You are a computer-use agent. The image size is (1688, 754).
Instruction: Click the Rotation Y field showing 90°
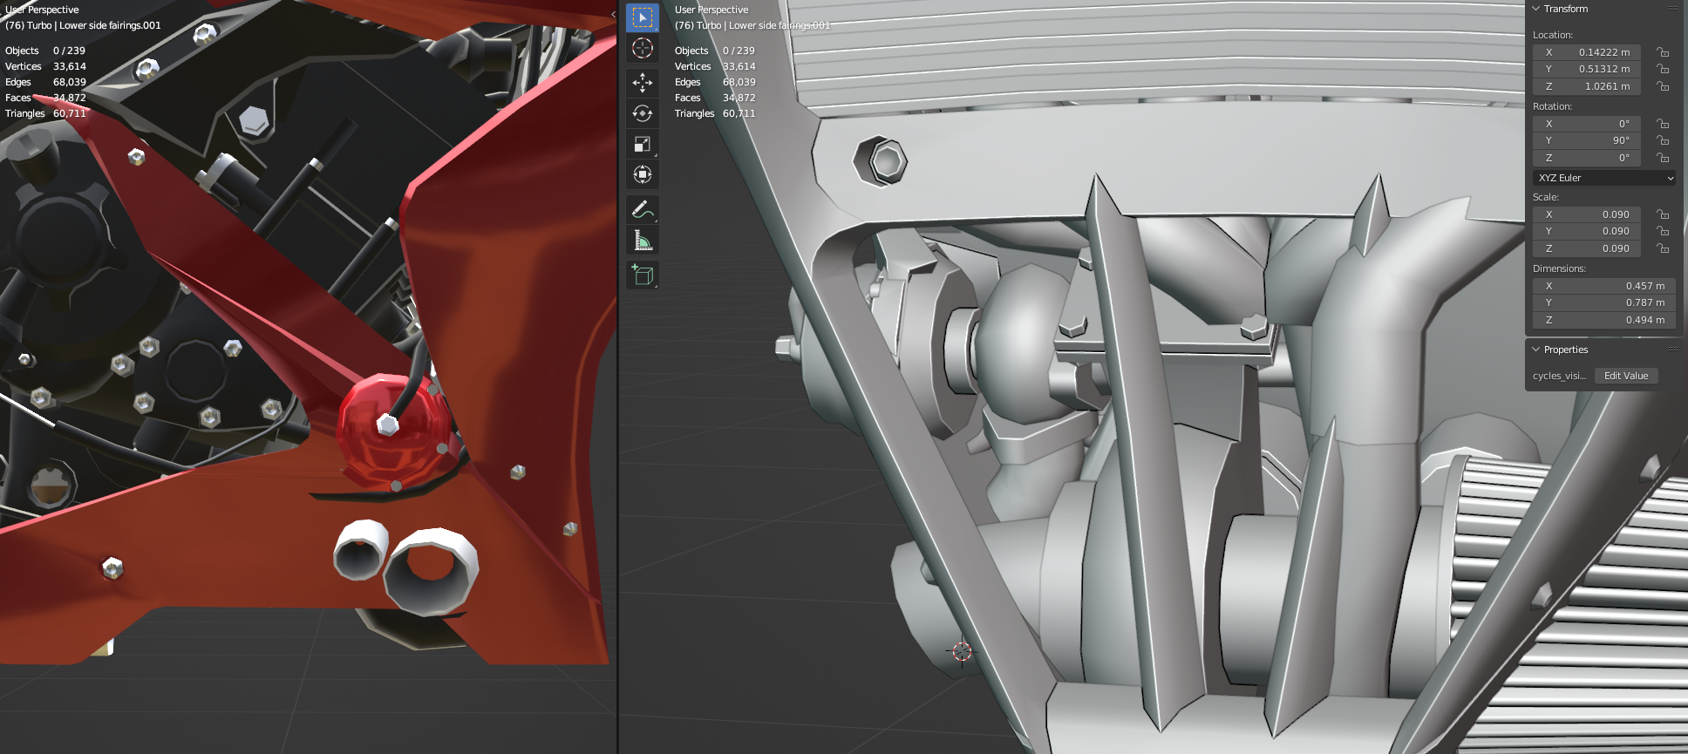pos(1587,140)
